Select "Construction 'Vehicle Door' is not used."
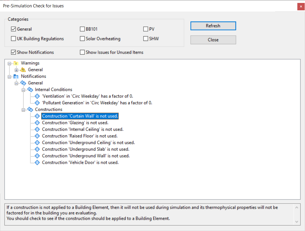The image size is (305, 231). (80, 162)
